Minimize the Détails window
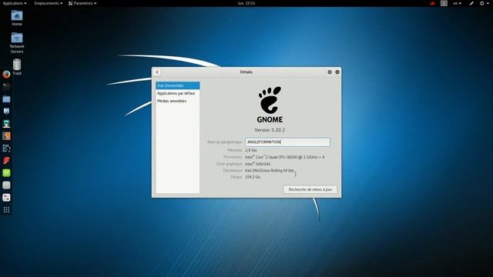This screenshot has width=493, height=277. point(330,72)
